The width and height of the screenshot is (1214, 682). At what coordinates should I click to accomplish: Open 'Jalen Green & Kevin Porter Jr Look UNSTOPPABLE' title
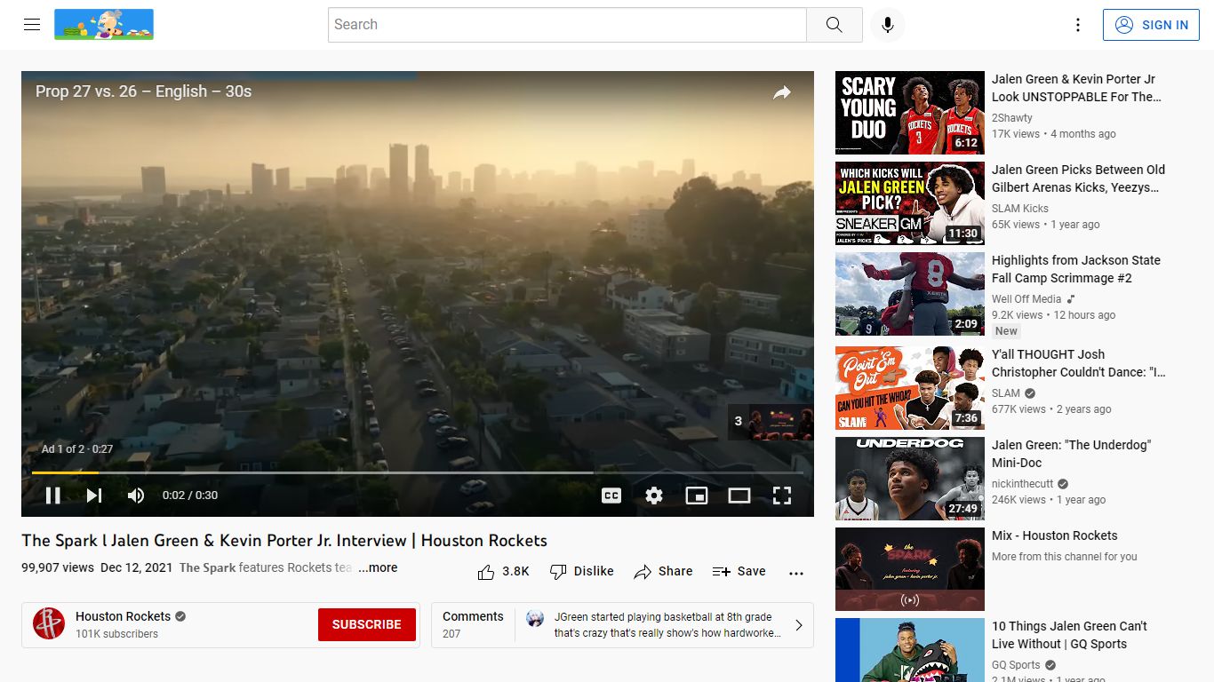pos(1077,88)
